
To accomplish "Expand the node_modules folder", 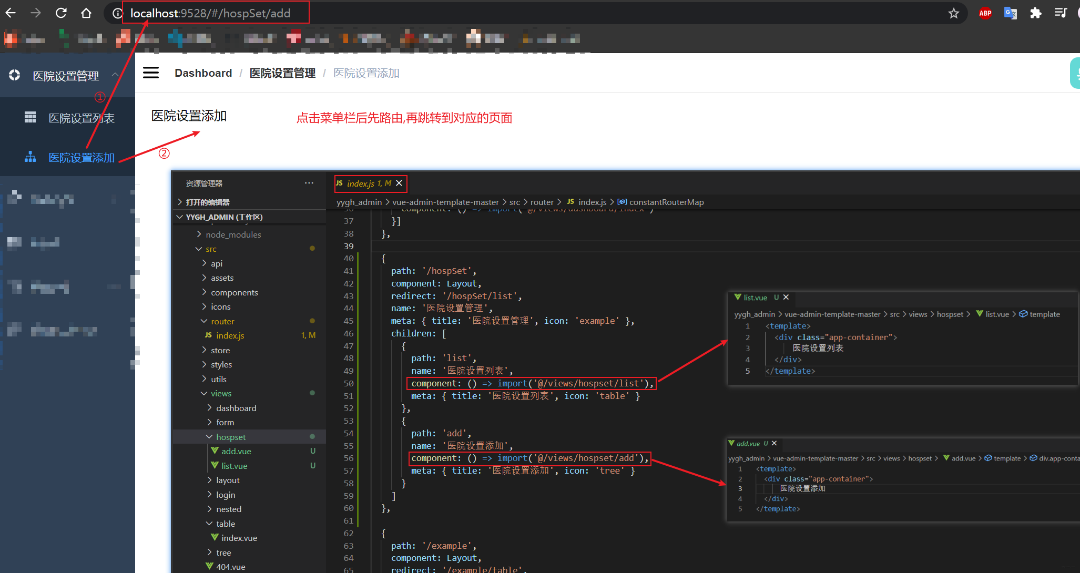I will pos(233,234).
